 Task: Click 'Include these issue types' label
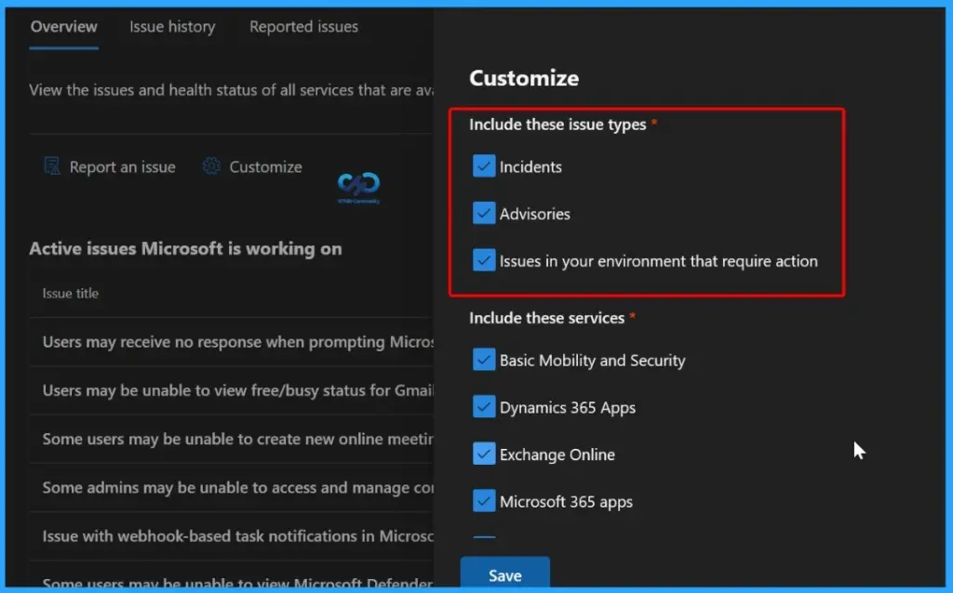[557, 125]
